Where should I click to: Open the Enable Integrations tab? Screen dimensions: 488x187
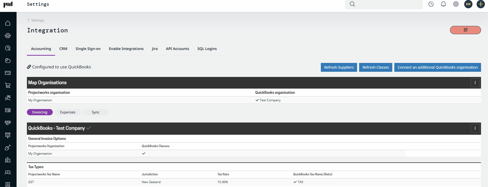click(x=126, y=49)
